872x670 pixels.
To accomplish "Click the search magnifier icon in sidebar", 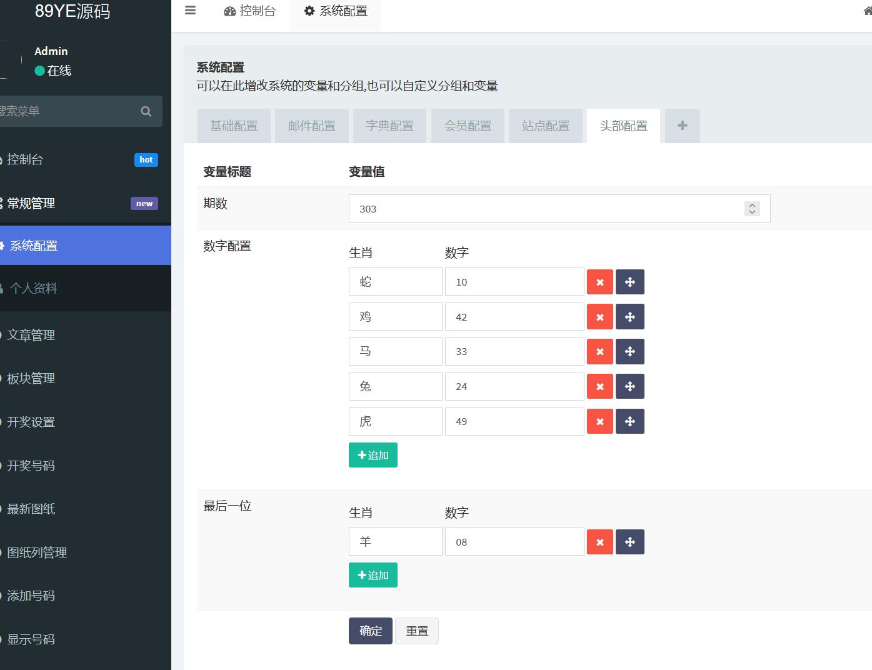I will pyautogui.click(x=146, y=111).
